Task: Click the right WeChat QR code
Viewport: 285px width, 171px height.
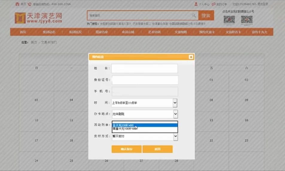Action: pos(247,20)
